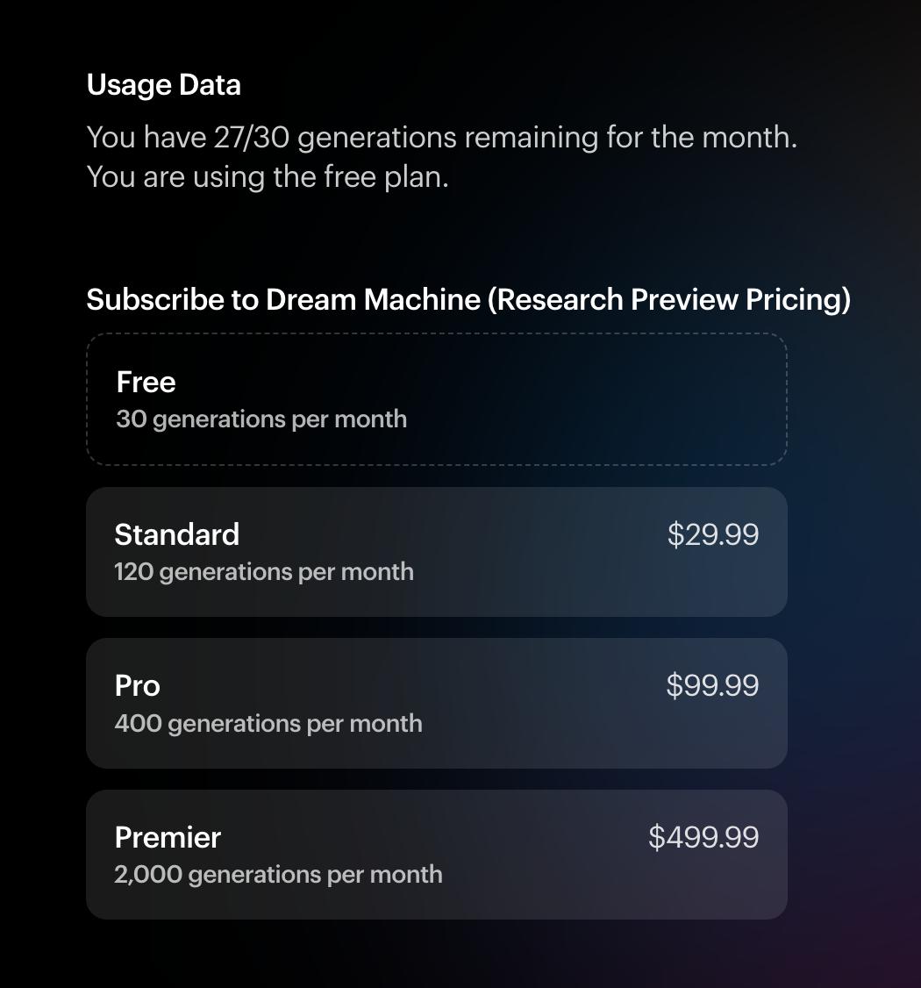Click the $99.99 Pro price
Image resolution: width=921 pixels, height=988 pixels.
coord(712,685)
